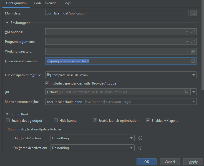The height and width of the screenshot is (166, 204).
Task: Browse for Main class
Action: coord(193,13)
